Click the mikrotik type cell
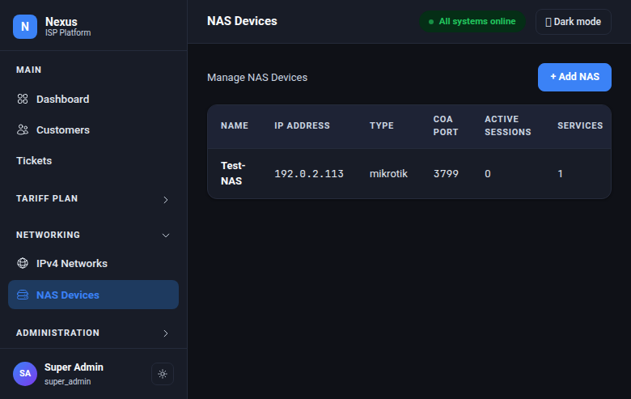 [388, 174]
